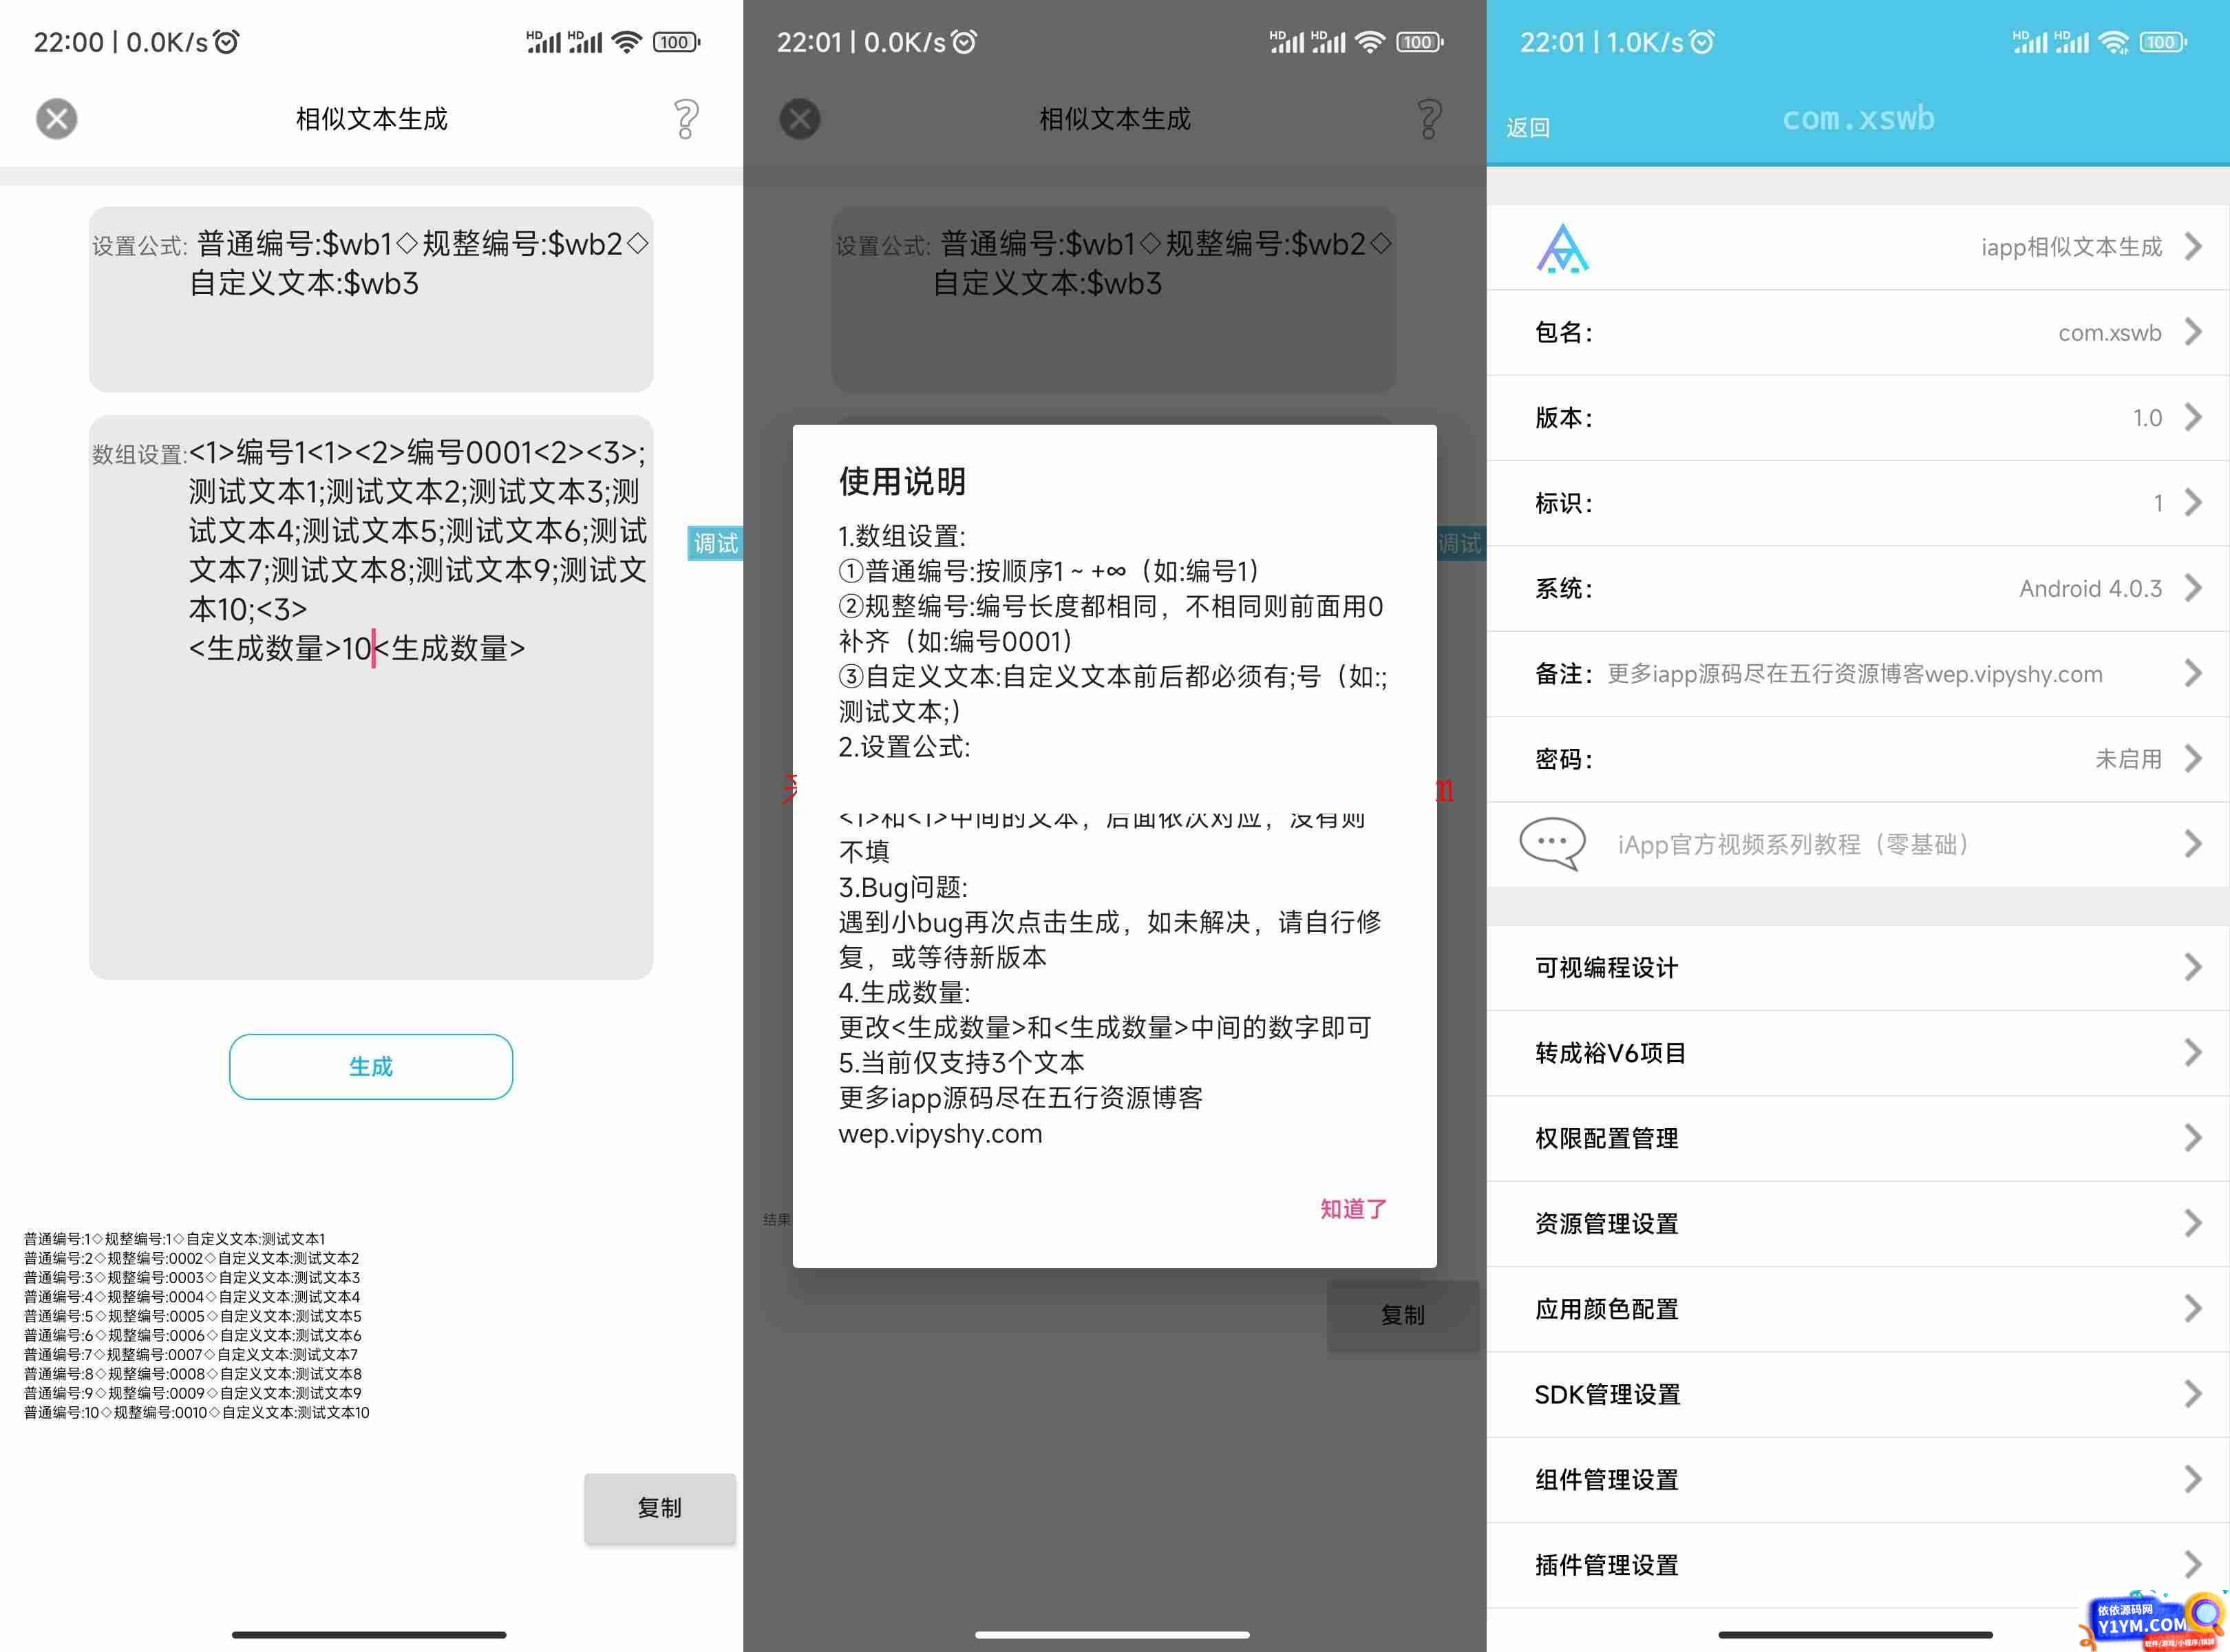The height and width of the screenshot is (1652, 2230).
Task: Open 转成裕V6项目 menu item
Action: [1858, 1053]
